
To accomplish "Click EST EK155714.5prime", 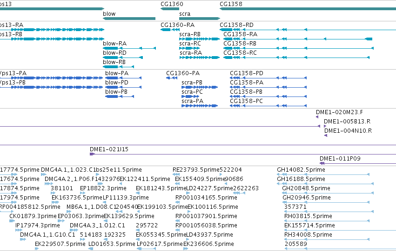I will pos(340,231).
